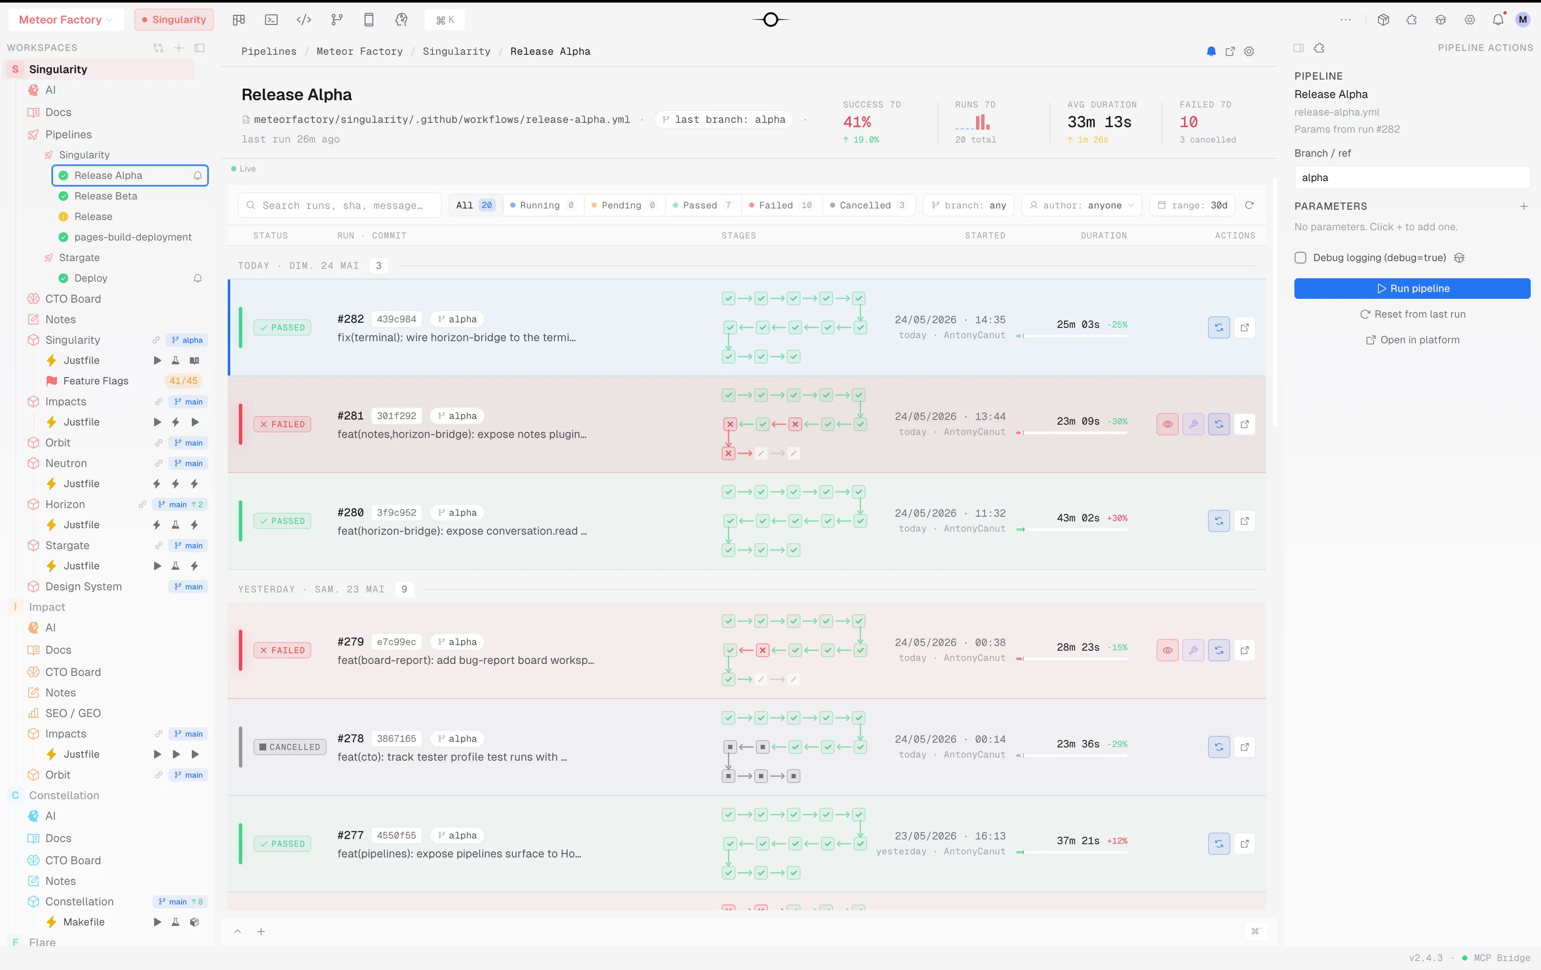
Task: Click the play icon on Stargate Justfile row
Action: pos(158,565)
